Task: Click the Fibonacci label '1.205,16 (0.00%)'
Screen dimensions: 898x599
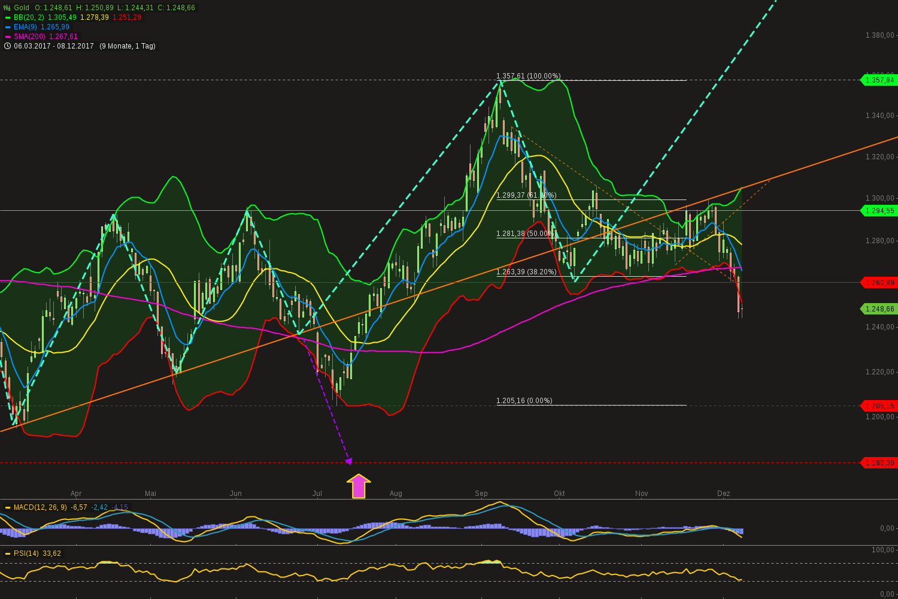Action: 524,401
